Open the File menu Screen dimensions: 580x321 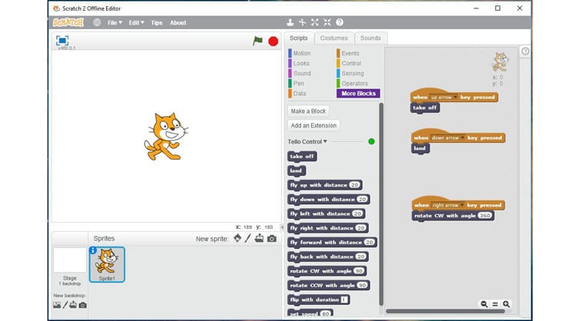tap(114, 22)
